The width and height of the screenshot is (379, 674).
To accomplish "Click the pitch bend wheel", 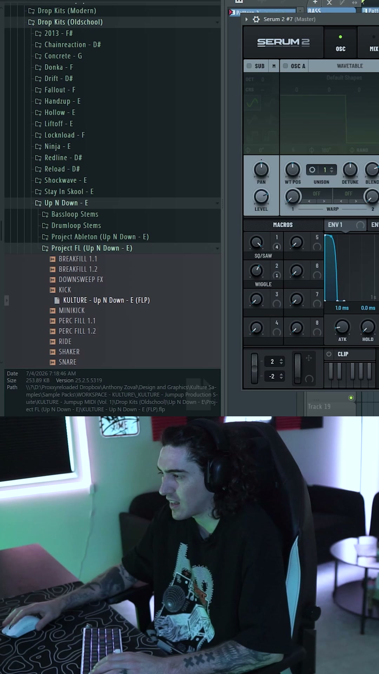I will tap(254, 369).
